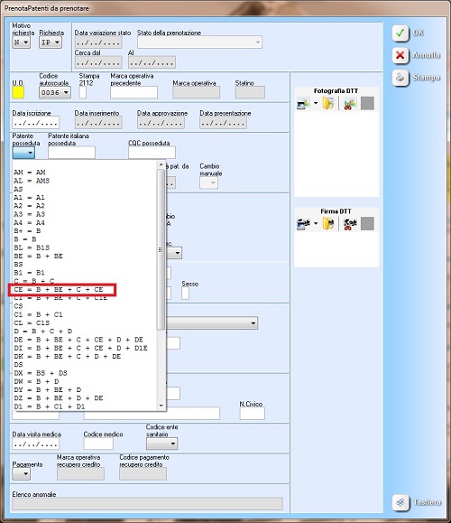Select the A2 = A2 list entry

29,206
